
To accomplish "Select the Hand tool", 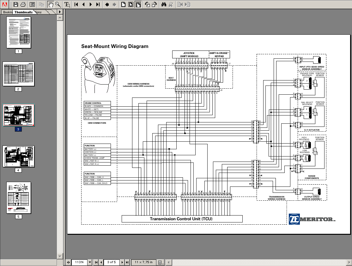I will (x=50, y=4).
